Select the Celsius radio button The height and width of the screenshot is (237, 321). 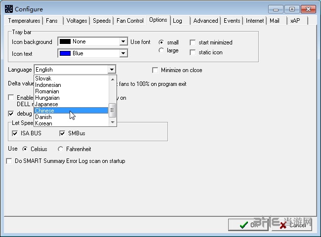tap(25, 149)
